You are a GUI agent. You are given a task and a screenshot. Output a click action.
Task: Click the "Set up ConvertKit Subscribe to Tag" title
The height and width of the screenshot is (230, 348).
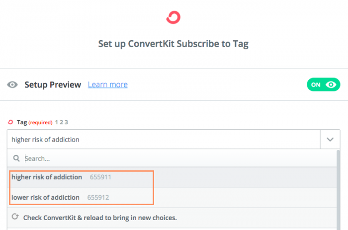(x=173, y=44)
